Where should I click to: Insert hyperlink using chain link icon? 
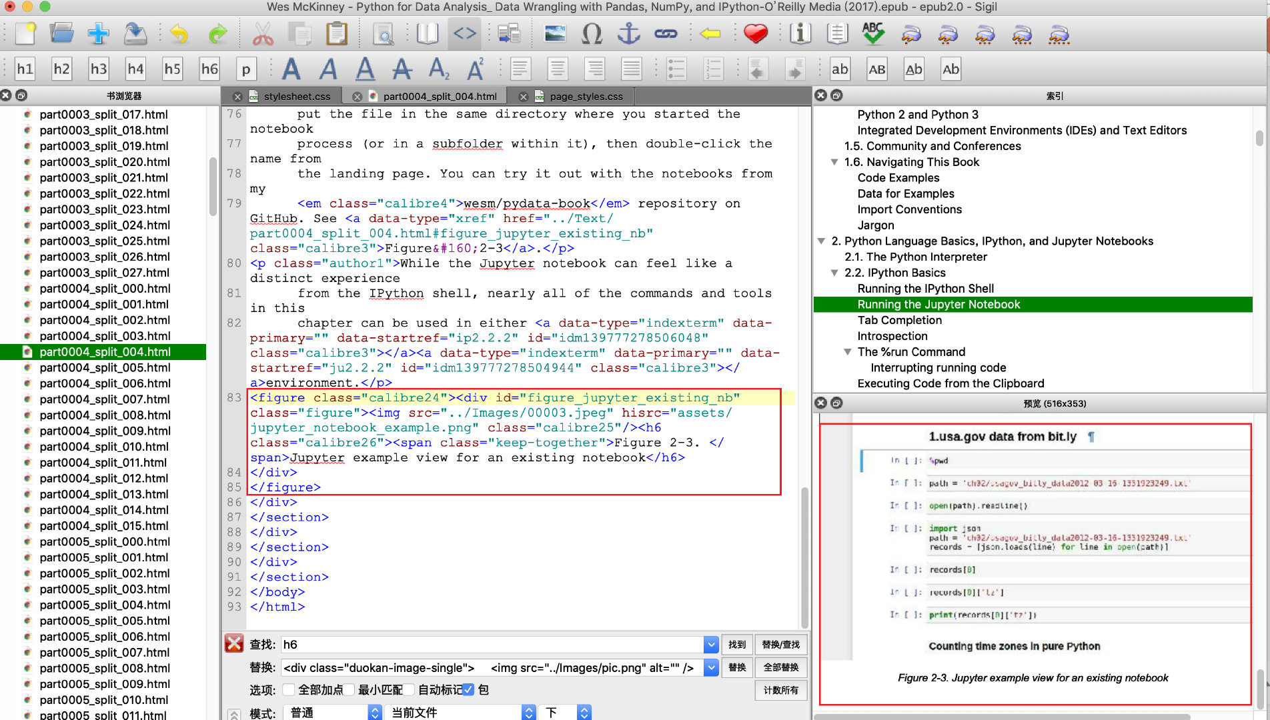coord(666,33)
